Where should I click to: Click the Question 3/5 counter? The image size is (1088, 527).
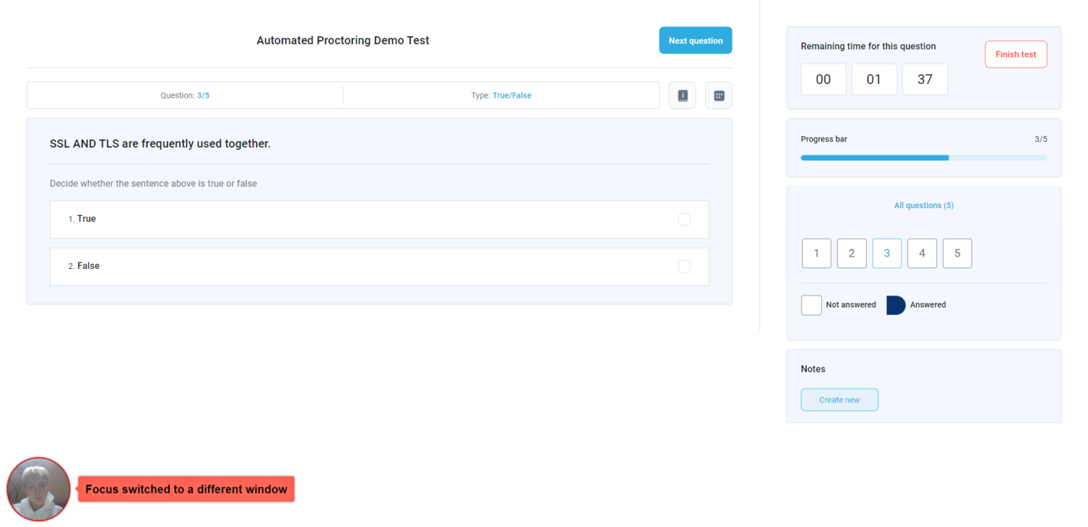(x=185, y=96)
